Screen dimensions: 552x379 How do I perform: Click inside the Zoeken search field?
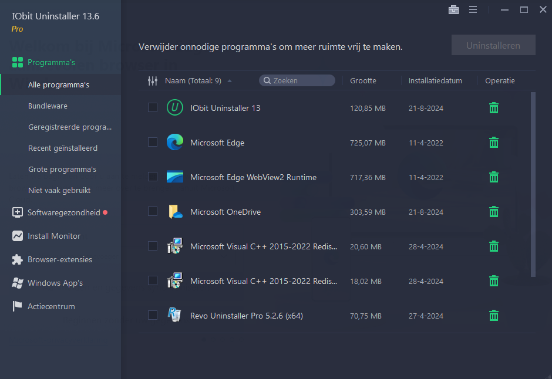pos(297,80)
